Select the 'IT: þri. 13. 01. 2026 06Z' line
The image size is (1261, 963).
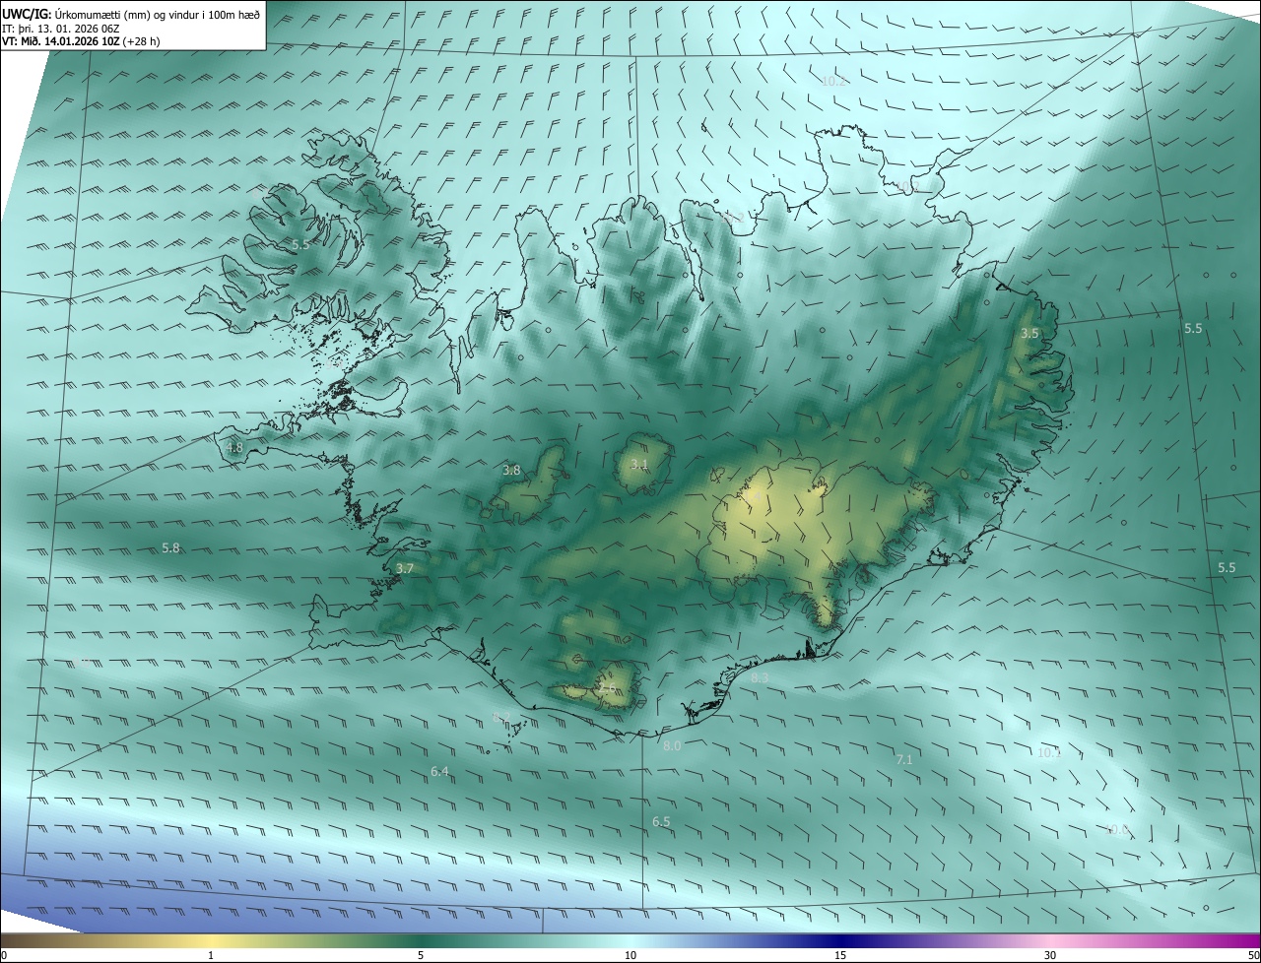tap(60, 28)
